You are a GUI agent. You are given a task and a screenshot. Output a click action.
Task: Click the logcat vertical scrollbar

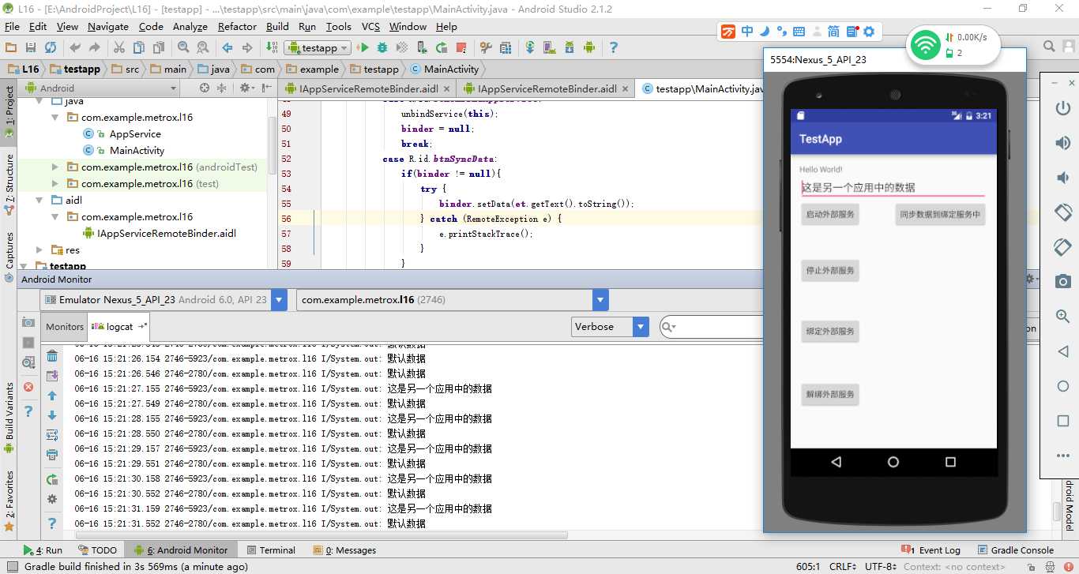[1057, 512]
